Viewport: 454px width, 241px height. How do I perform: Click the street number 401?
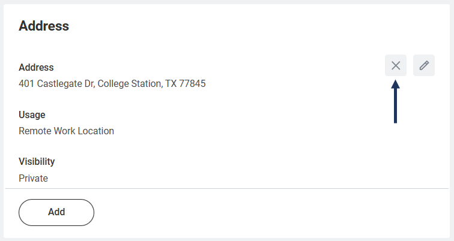pos(26,84)
